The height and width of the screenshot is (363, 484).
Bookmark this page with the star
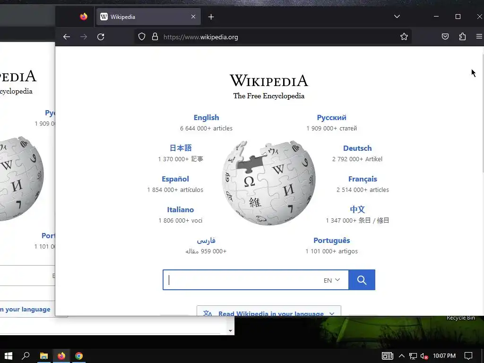[404, 37]
